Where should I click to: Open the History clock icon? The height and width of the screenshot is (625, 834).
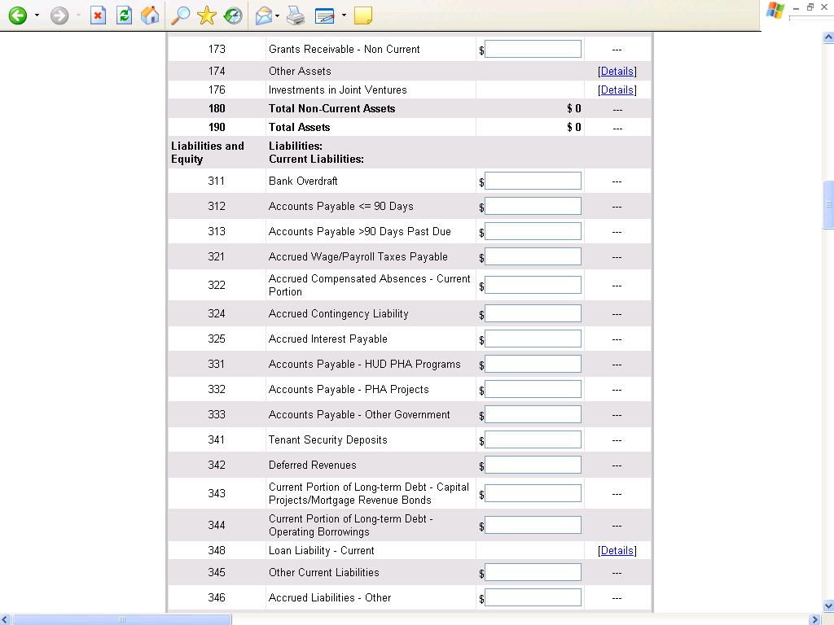[233, 15]
